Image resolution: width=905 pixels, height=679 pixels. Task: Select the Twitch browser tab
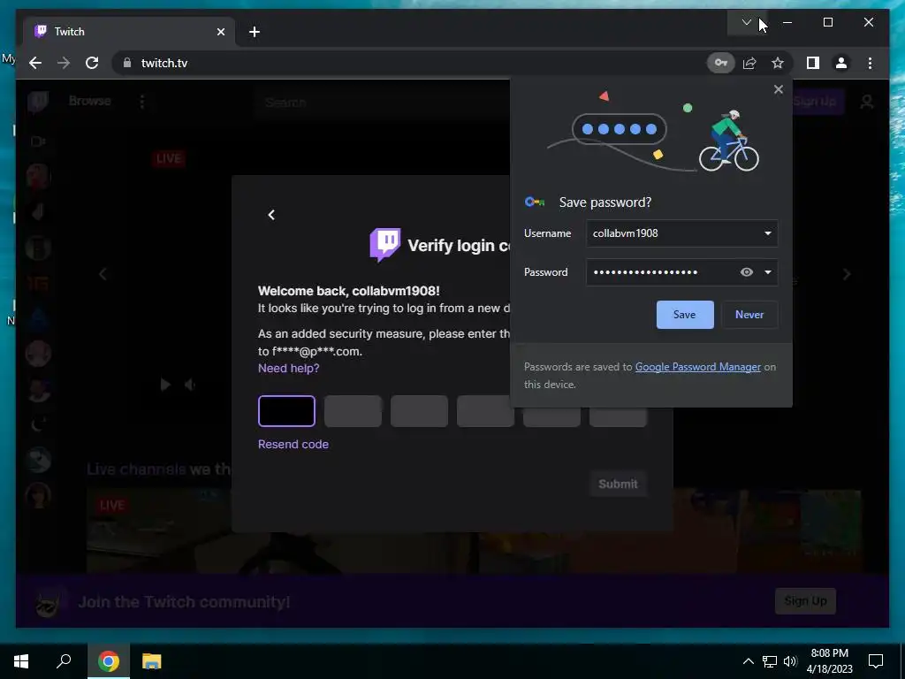(129, 32)
